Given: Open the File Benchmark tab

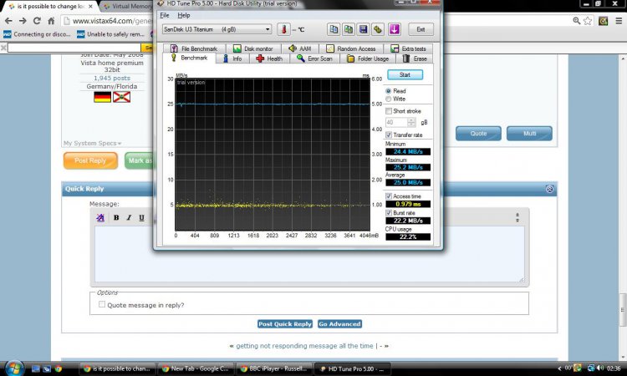Looking at the screenshot, I should click(x=194, y=48).
